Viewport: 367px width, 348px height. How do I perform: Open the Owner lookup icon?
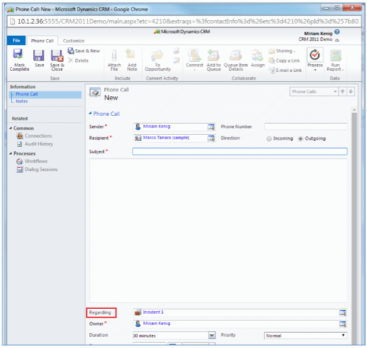(343, 324)
